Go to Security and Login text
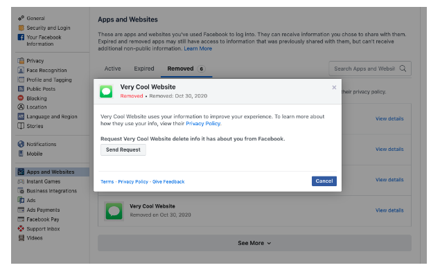Screen dimensions: 440x272 [49, 28]
